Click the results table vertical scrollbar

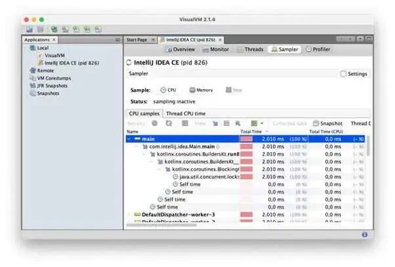(368, 146)
